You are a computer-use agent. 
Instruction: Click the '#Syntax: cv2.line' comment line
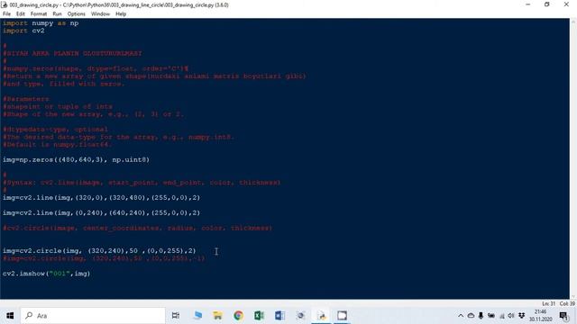(x=142, y=183)
